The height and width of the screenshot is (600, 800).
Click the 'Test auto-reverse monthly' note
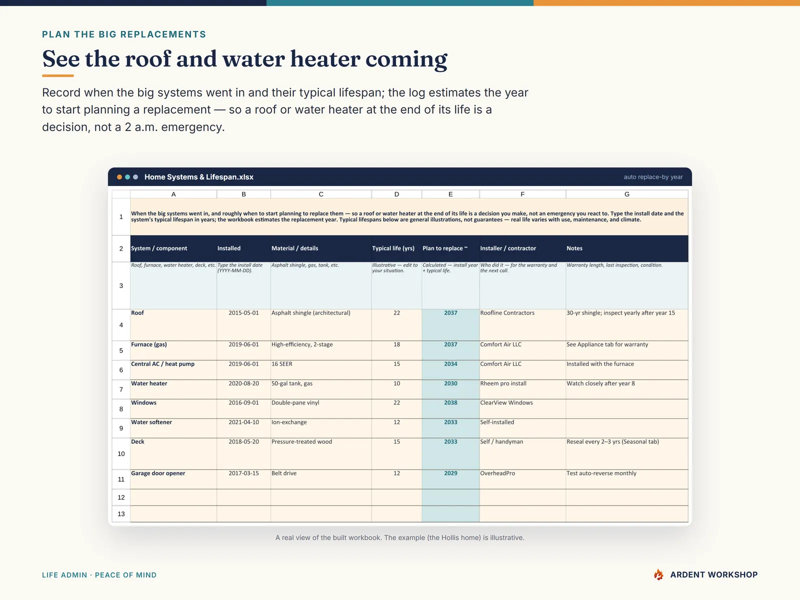pyautogui.click(x=627, y=479)
